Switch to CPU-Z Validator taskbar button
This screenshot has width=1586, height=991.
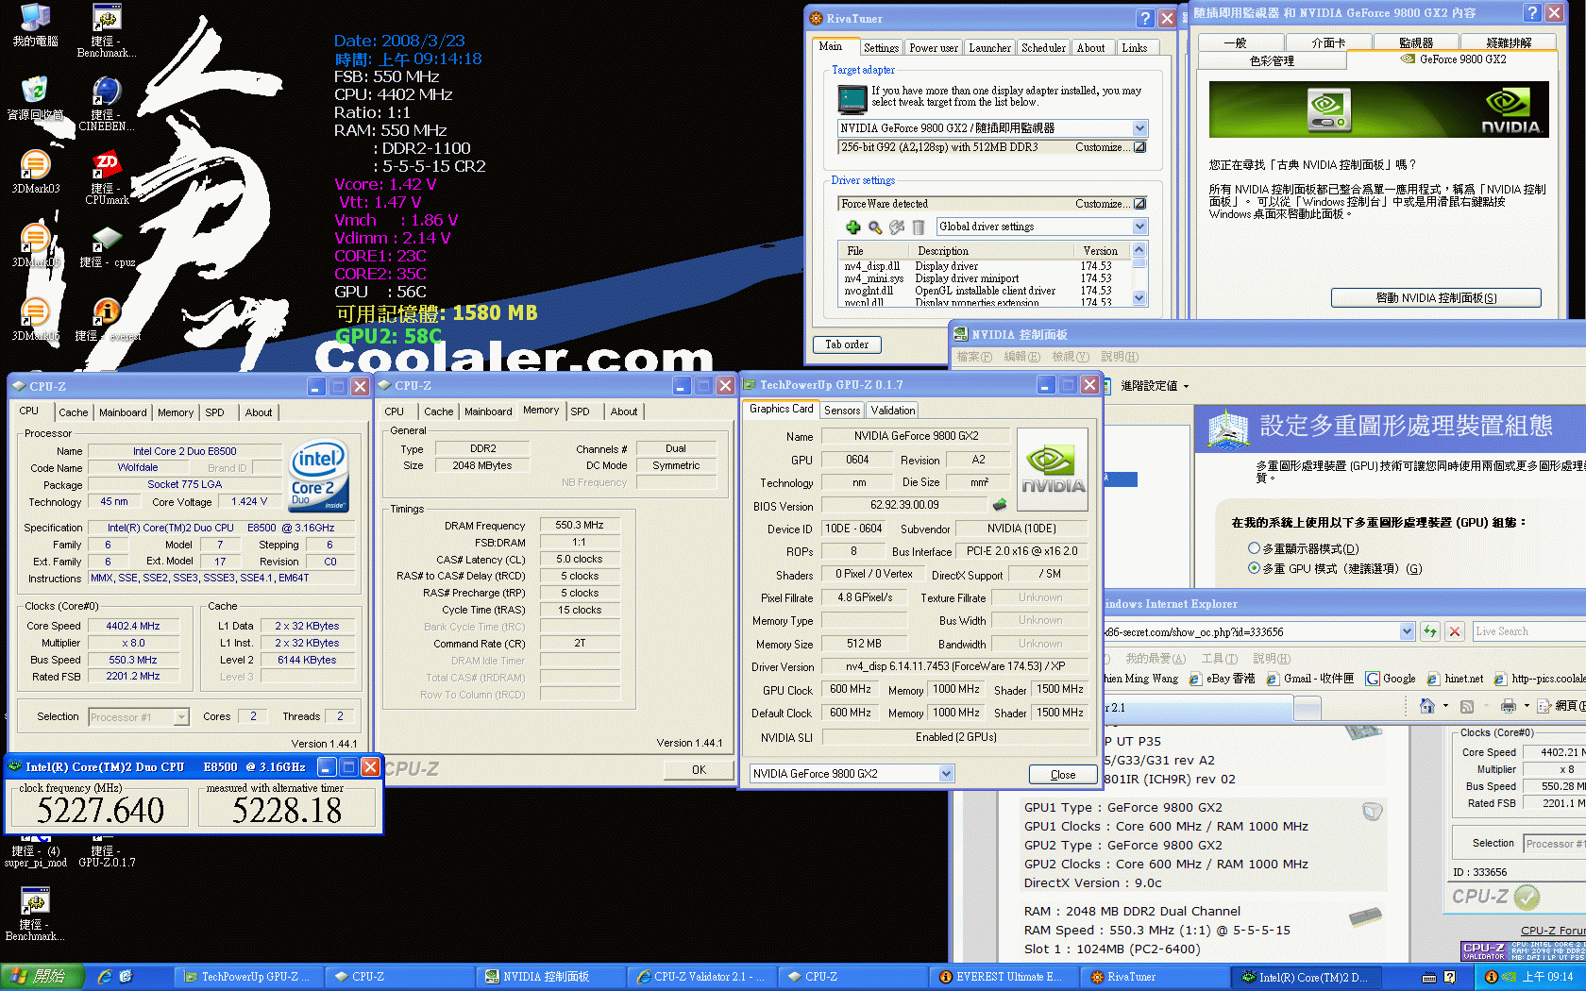coord(701,977)
